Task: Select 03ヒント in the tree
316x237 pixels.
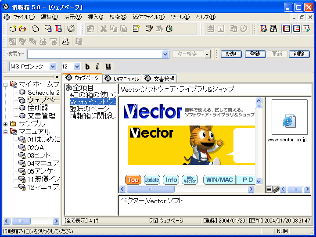Action: 39,155
